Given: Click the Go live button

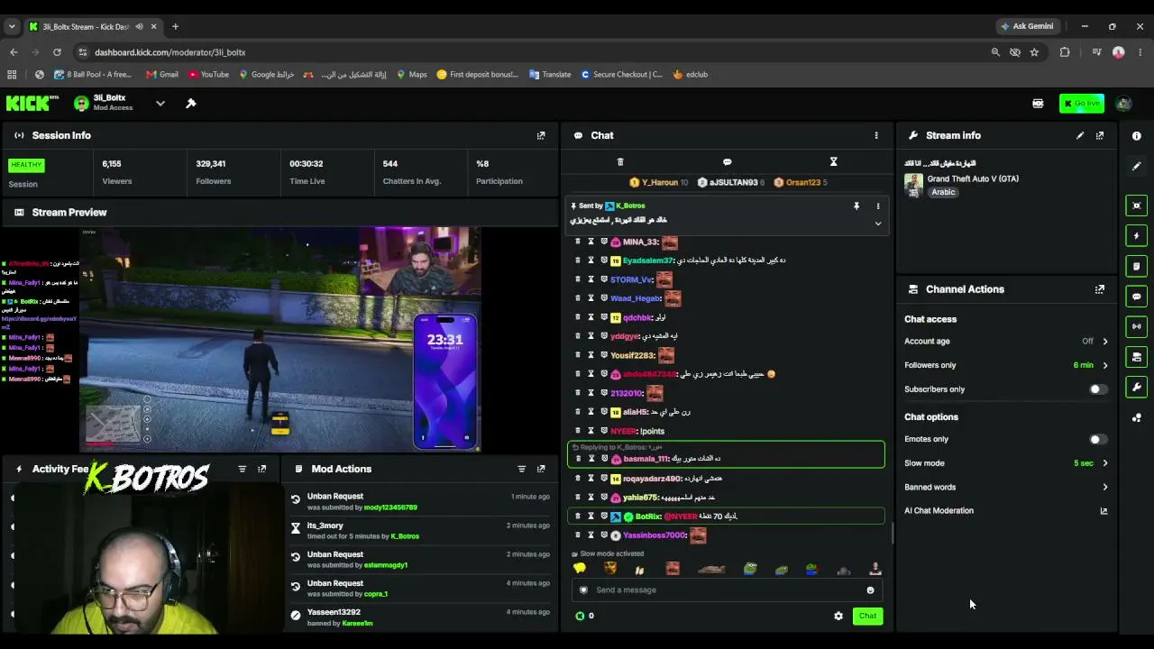Looking at the screenshot, I should 1081,104.
